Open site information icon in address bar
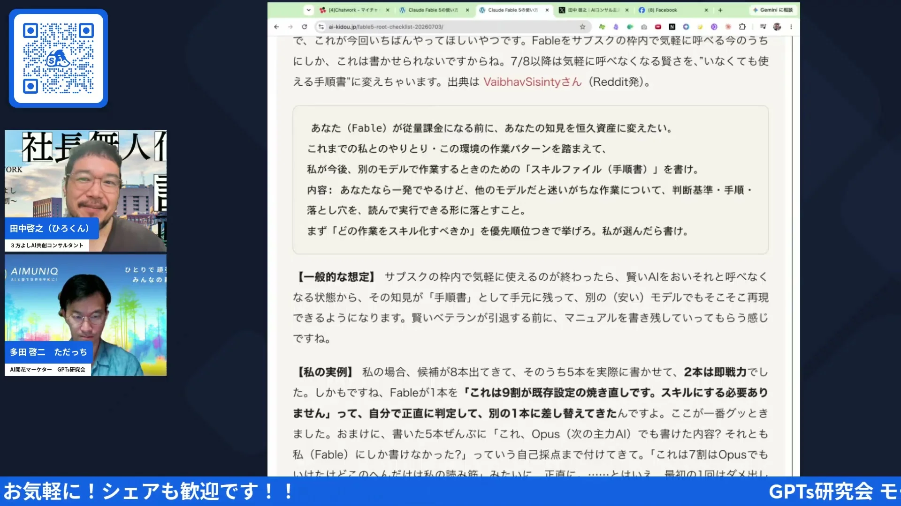This screenshot has height=506, width=901. tap(321, 27)
